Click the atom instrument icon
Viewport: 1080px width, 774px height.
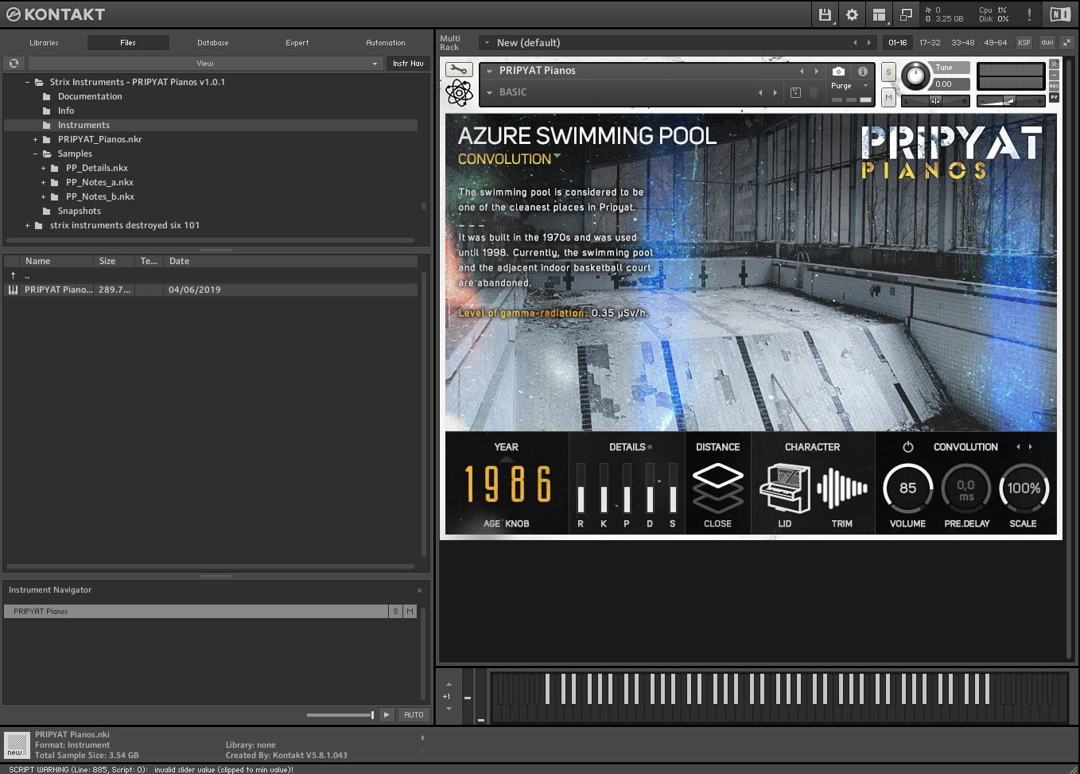point(459,93)
